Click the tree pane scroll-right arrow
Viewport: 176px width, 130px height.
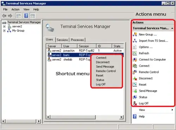pyautogui.click(x=39, y=121)
